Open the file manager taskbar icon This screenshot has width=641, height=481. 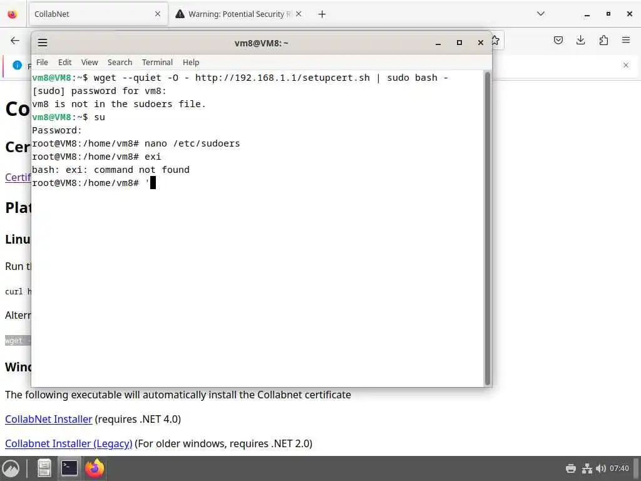point(44,468)
